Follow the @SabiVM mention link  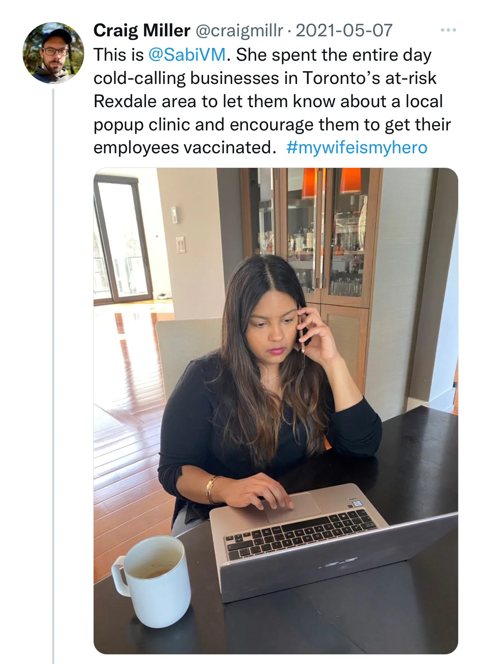[187, 55]
